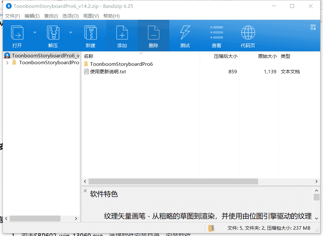Screen dimensions: 323x236
Task: Sort by the 名称 column header
Action: [89, 56]
